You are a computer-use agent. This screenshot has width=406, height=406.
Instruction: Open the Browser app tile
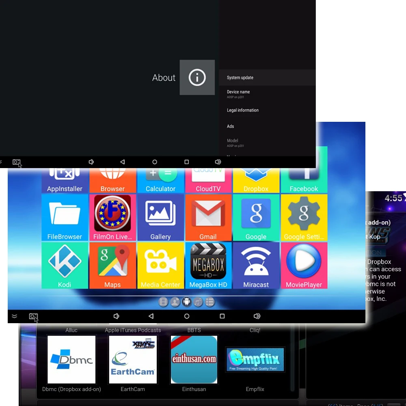pyautogui.click(x=112, y=181)
